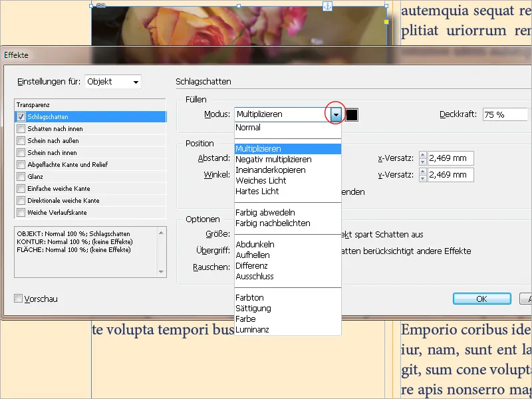Click the circled Modus dropdown arrow

(x=336, y=114)
